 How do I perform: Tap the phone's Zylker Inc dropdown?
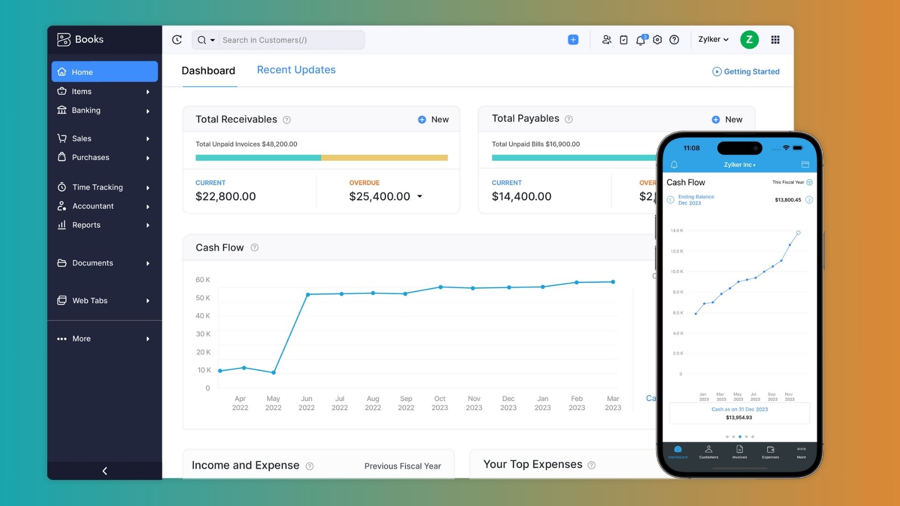pos(740,165)
